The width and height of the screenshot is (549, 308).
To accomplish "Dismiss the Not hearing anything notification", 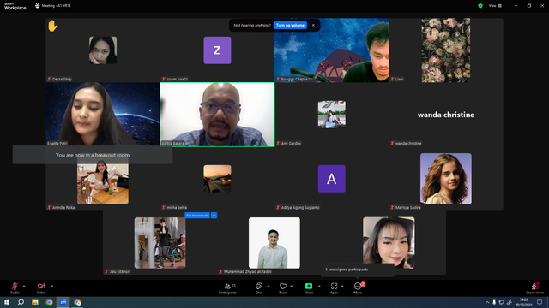I will pos(313,25).
